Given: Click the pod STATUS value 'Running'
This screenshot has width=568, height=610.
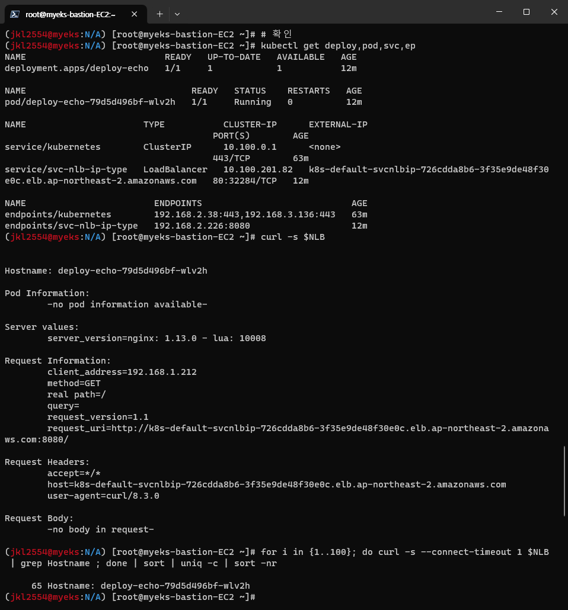Looking at the screenshot, I should (x=253, y=102).
